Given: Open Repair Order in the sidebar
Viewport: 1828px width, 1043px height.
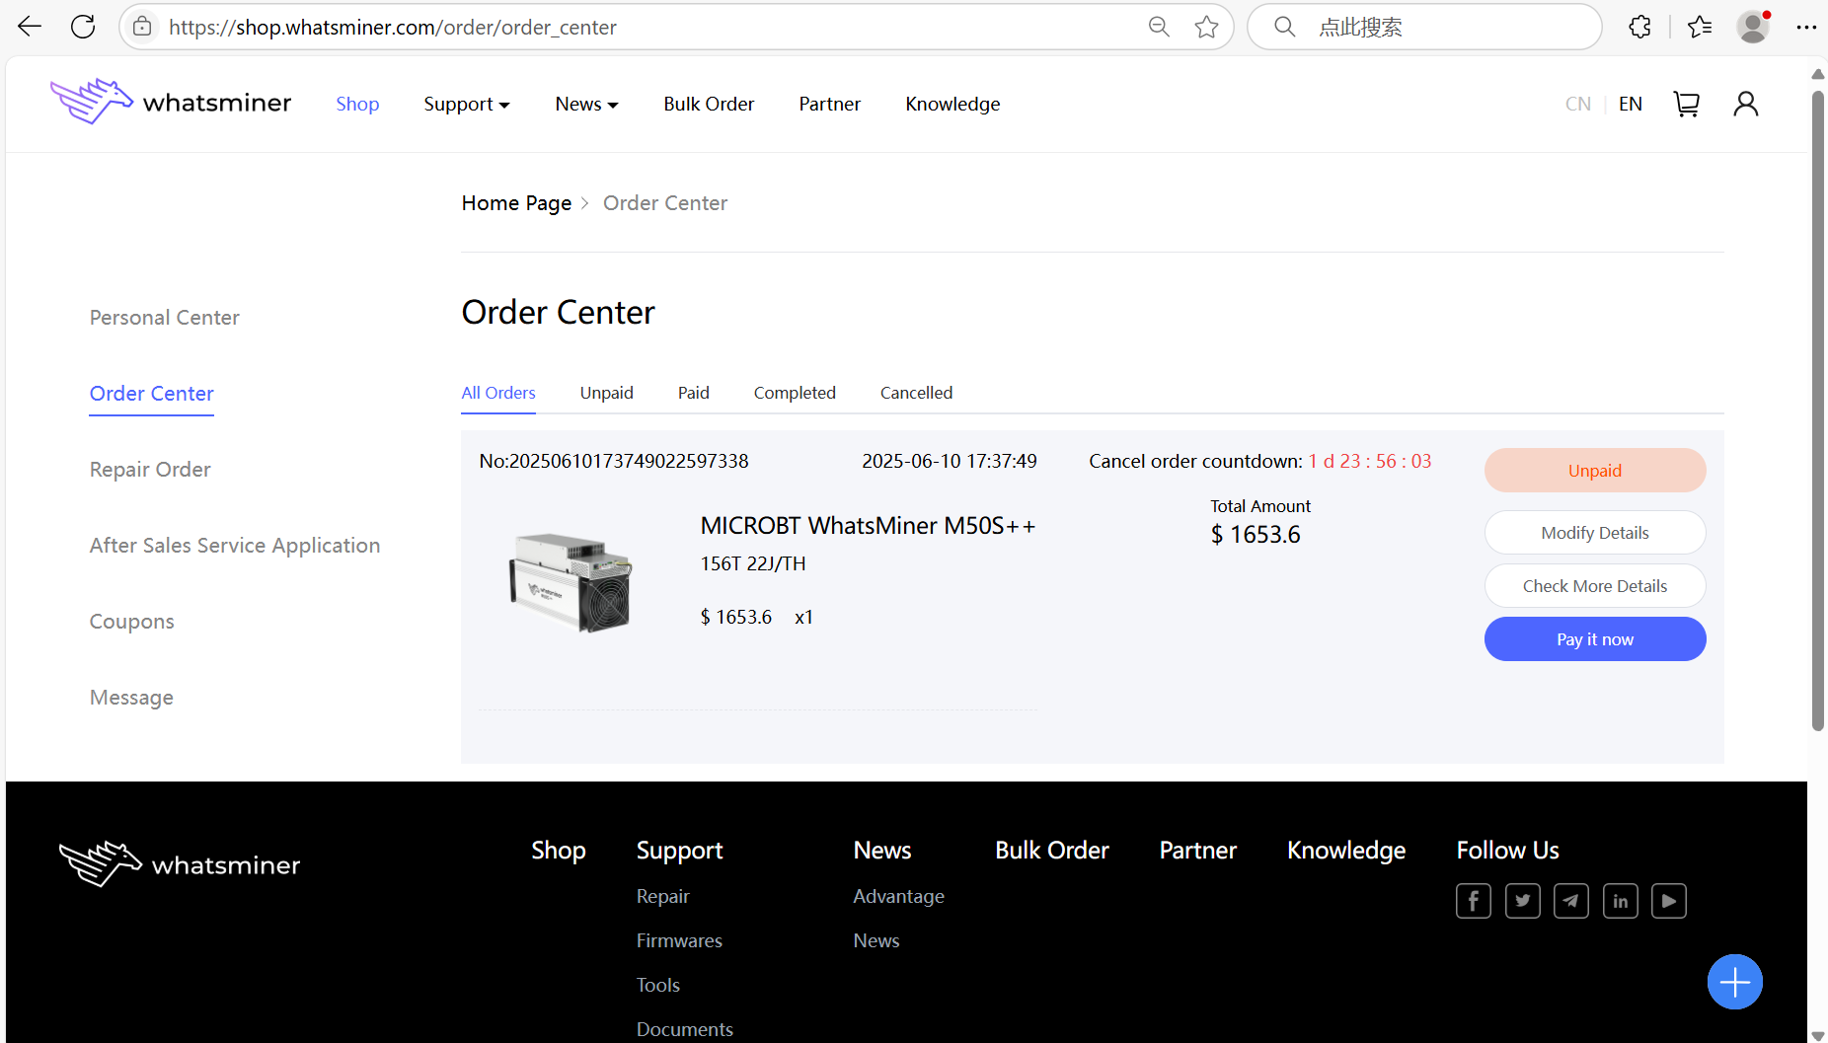Looking at the screenshot, I should coord(150,470).
